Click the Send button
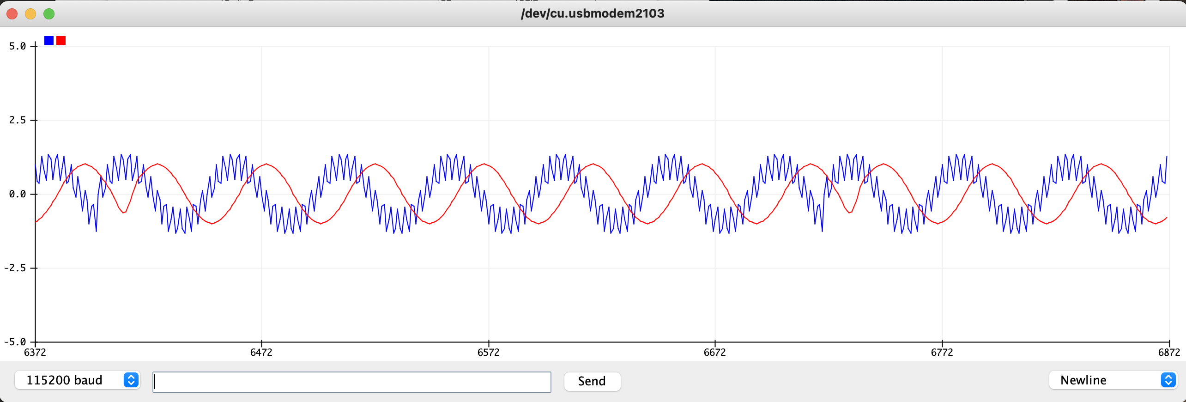The image size is (1186, 402). point(592,381)
